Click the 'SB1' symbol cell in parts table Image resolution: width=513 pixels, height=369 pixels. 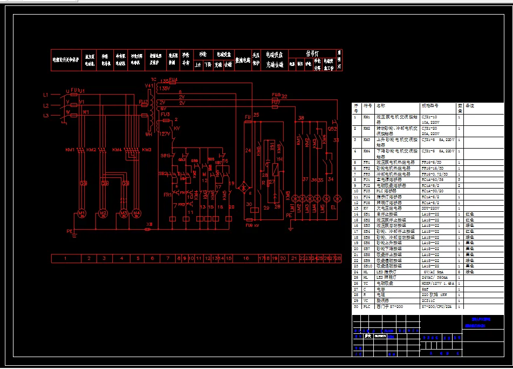pos(368,214)
